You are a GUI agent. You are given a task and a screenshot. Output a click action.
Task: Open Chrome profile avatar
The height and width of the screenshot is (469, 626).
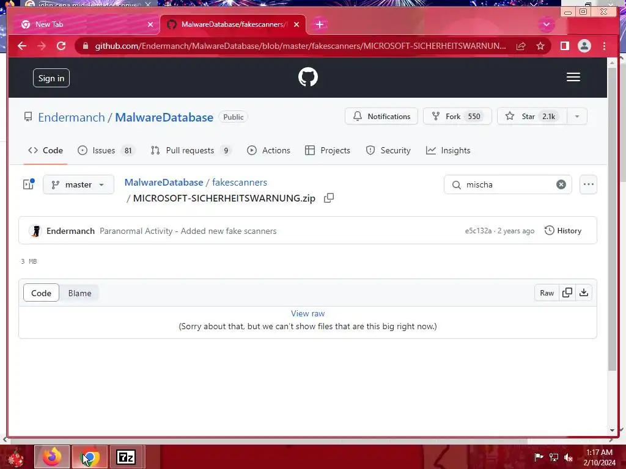584,46
